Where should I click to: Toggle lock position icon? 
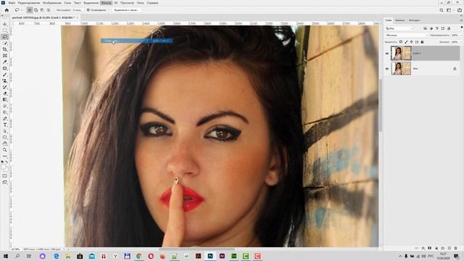pos(412,42)
